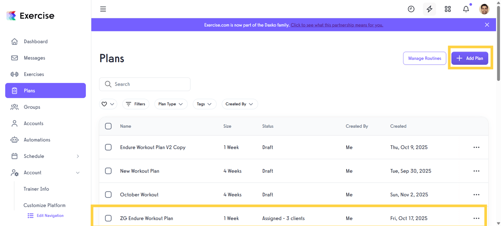Open the Messages section in the sidebar
The image size is (501, 226).
34,58
